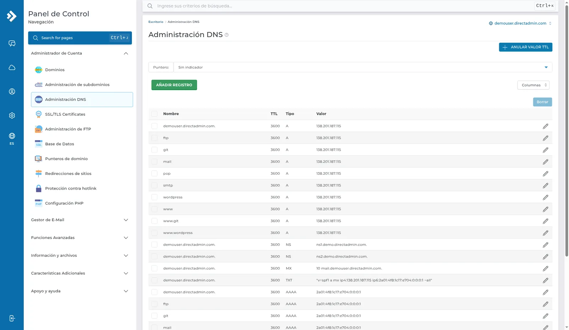Check the wordpress A record checkbox
Viewport: 569px width, 330px height.
tap(154, 197)
